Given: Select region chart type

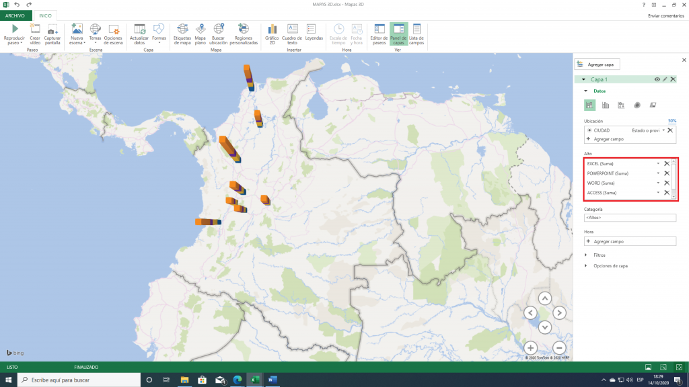Looking at the screenshot, I should (x=653, y=105).
